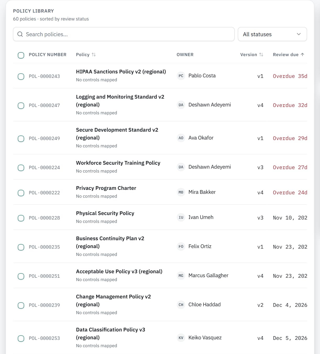This screenshot has width=320, height=354.
Task: Click owner name Mira Bakker
Action: pos(202,192)
